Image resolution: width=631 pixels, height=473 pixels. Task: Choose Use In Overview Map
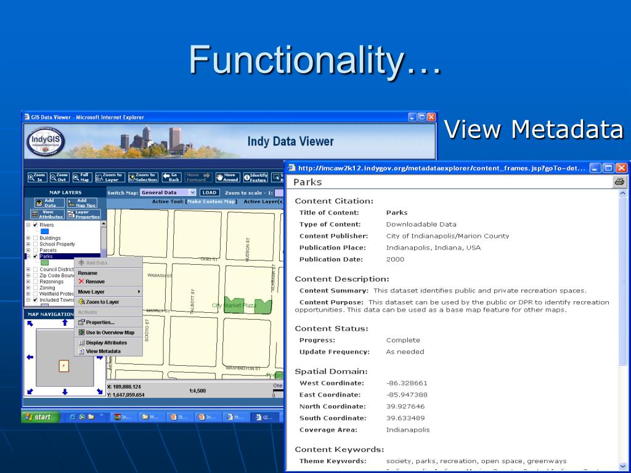pos(108,333)
